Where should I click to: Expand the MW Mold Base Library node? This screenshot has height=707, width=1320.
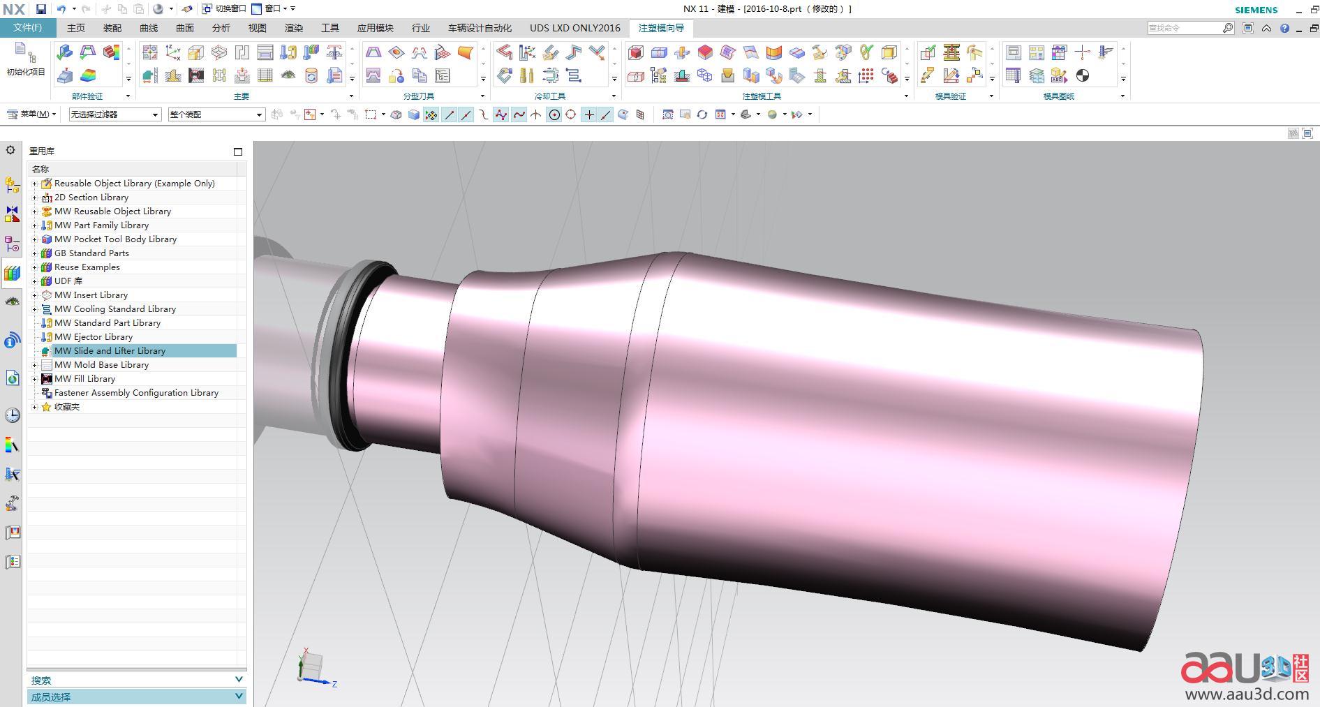(x=34, y=365)
